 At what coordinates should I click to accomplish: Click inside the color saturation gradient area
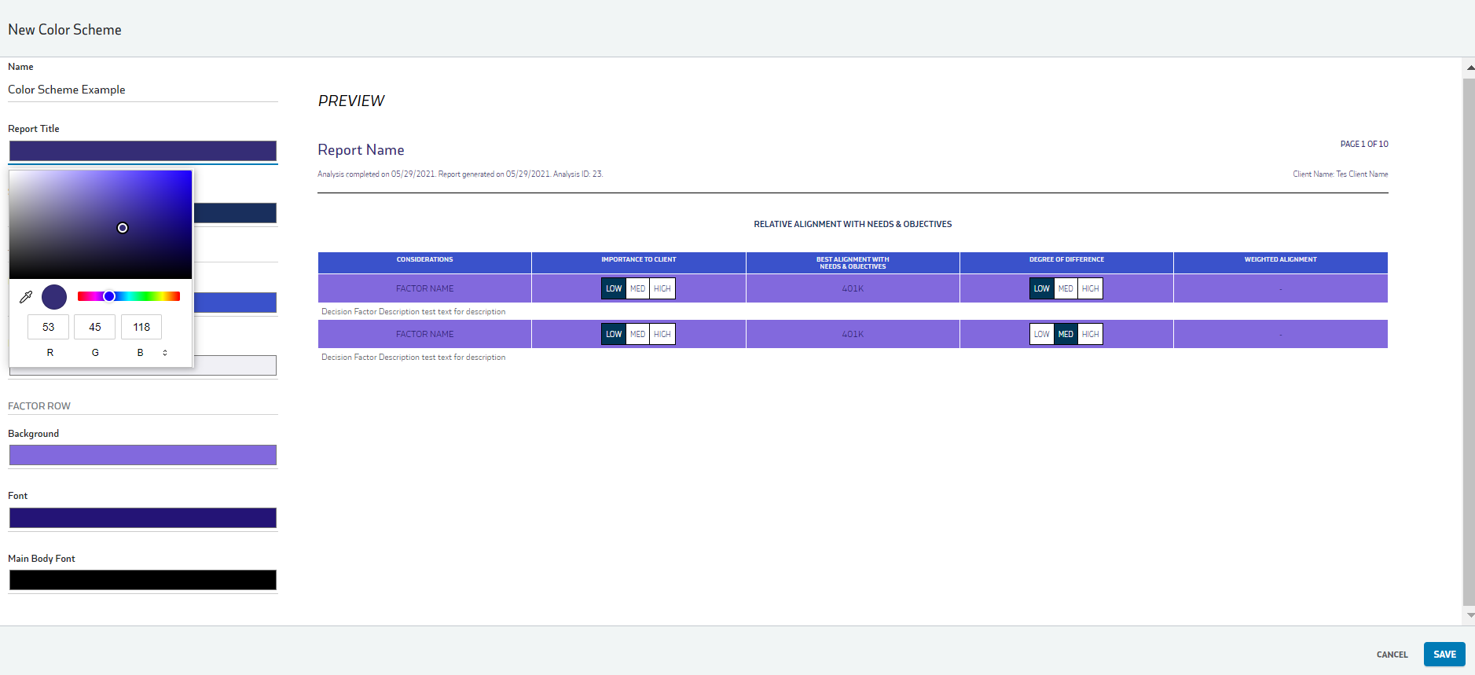point(101,225)
